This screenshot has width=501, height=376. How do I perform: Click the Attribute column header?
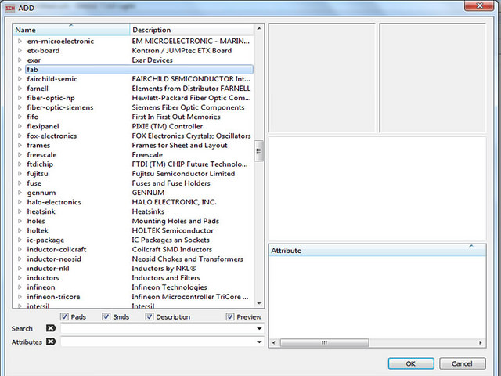(377, 251)
